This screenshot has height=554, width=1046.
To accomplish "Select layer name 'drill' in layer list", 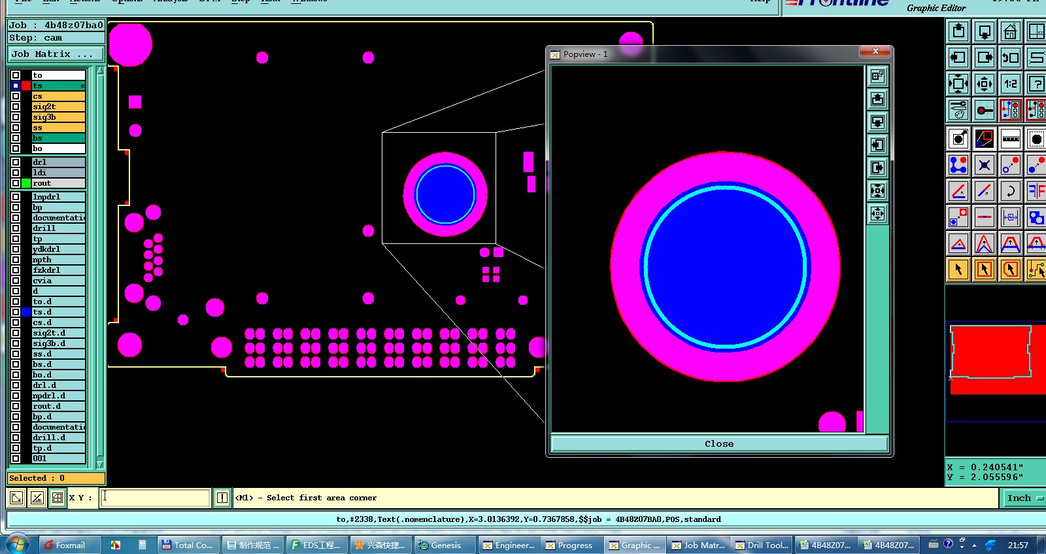I will [59, 228].
